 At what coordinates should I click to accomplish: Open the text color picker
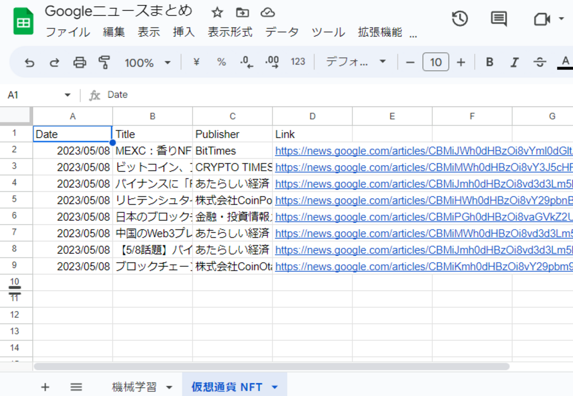pyautogui.click(x=566, y=62)
